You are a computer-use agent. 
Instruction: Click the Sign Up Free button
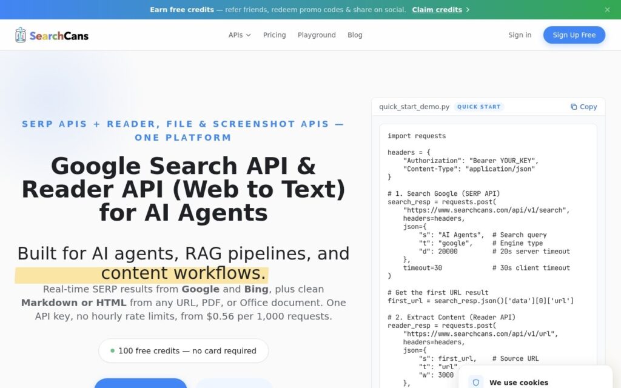tap(574, 35)
